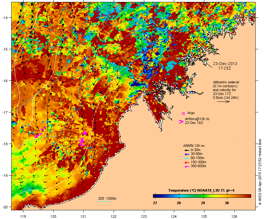The image size is (264, 219).
Task: Click the colorbar tick label 27
Action: point(155,203)
